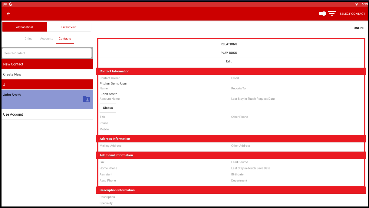This screenshot has width=369, height=208.
Task: Open the filter icon next to Select Contact
Action: tap(332, 14)
